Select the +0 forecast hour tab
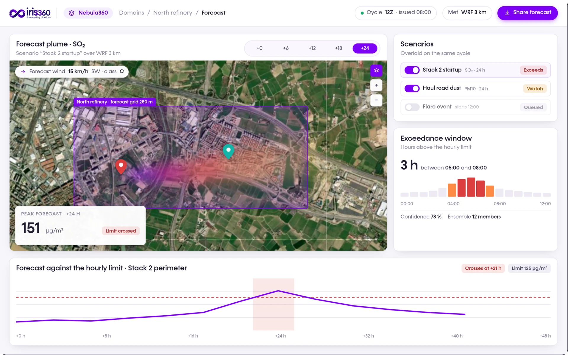 click(x=259, y=48)
